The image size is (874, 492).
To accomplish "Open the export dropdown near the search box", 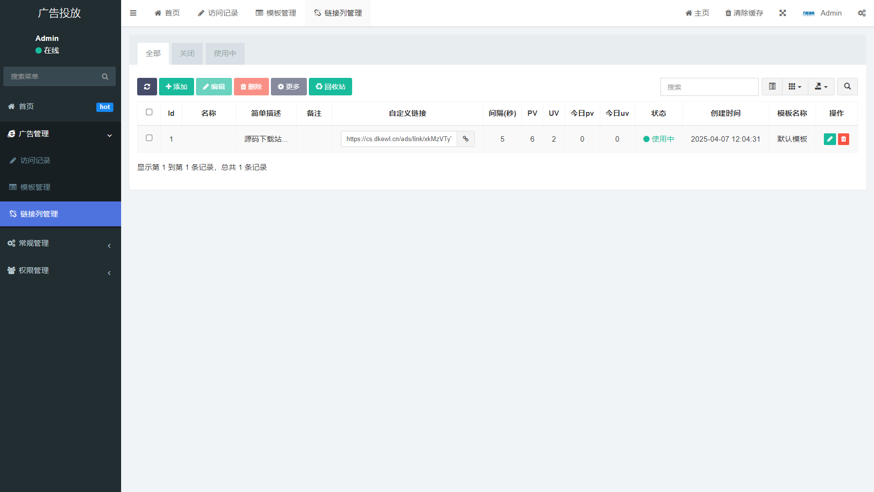I will point(821,87).
